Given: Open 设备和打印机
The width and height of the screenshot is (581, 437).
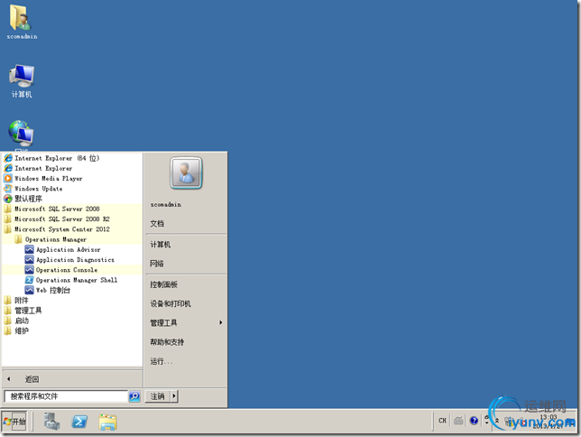Looking at the screenshot, I should pyautogui.click(x=171, y=303).
